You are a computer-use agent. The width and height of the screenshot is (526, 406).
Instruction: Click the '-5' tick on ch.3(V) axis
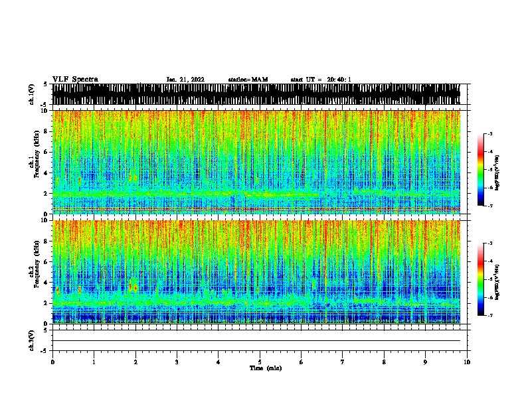pos(44,351)
